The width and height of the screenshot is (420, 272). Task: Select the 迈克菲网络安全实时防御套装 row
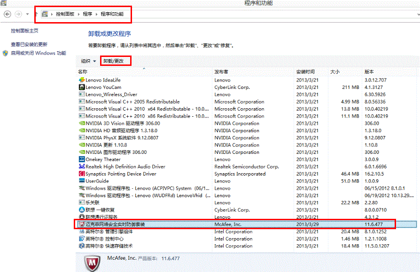247,224
